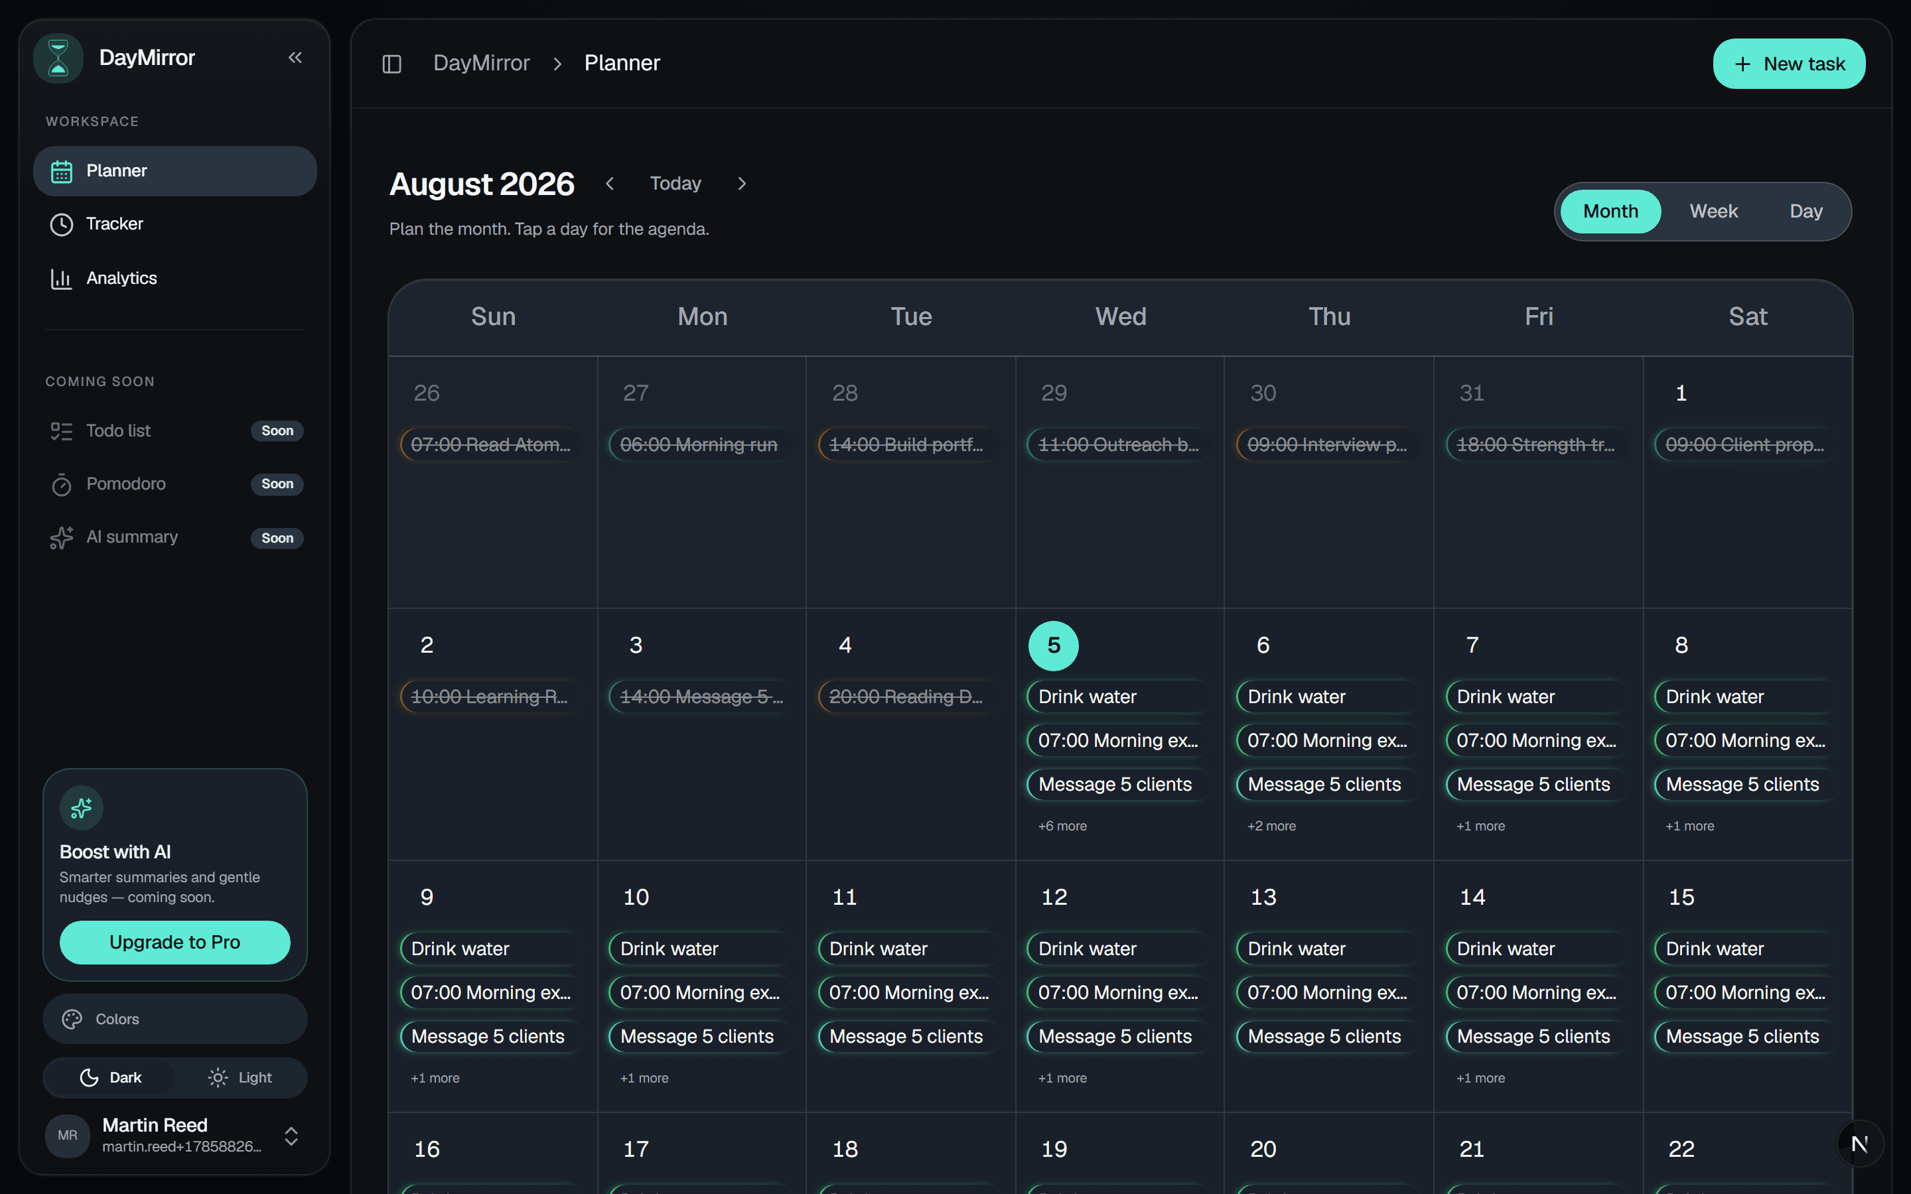Click the Tracker clock icon
The width and height of the screenshot is (1911, 1194).
pyautogui.click(x=62, y=224)
